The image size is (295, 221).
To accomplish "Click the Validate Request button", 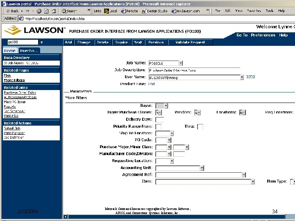I will (x=190, y=42).
